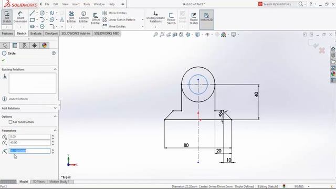
Task: Click the Convert Entities icon
Action: click(x=83, y=17)
